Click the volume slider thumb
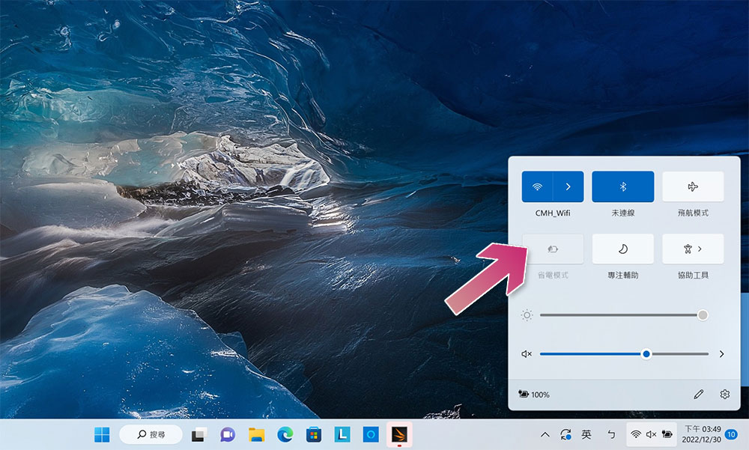The height and width of the screenshot is (450, 749). pyautogui.click(x=646, y=354)
